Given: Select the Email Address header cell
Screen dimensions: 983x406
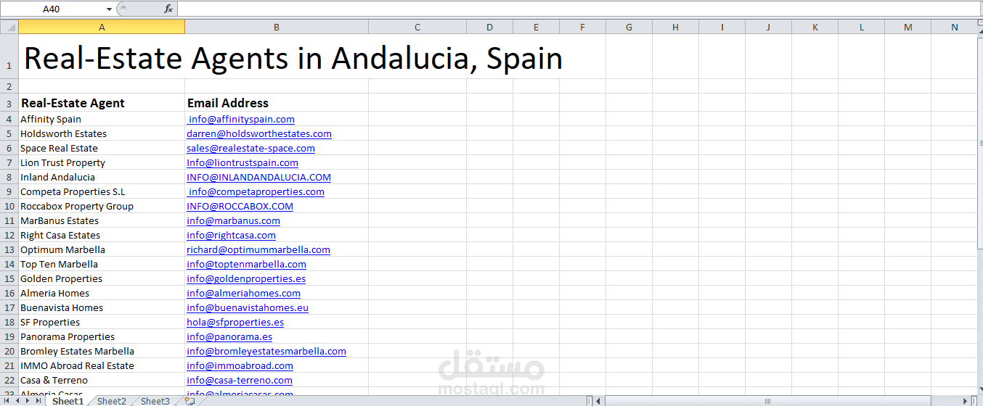Looking at the screenshot, I should 277,102.
